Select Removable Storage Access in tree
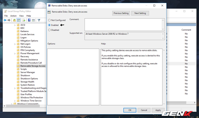The width and height of the screenshot is (199, 118). (33, 66)
